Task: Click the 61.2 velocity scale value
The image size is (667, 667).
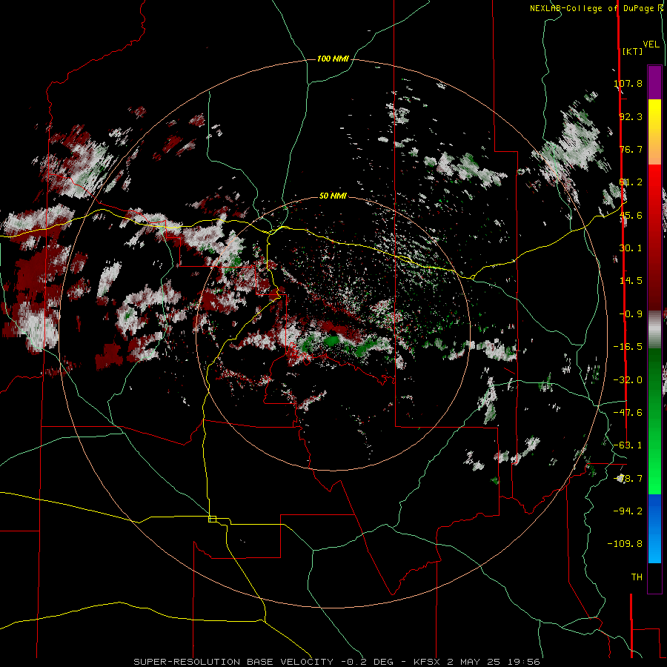Action: tap(631, 182)
